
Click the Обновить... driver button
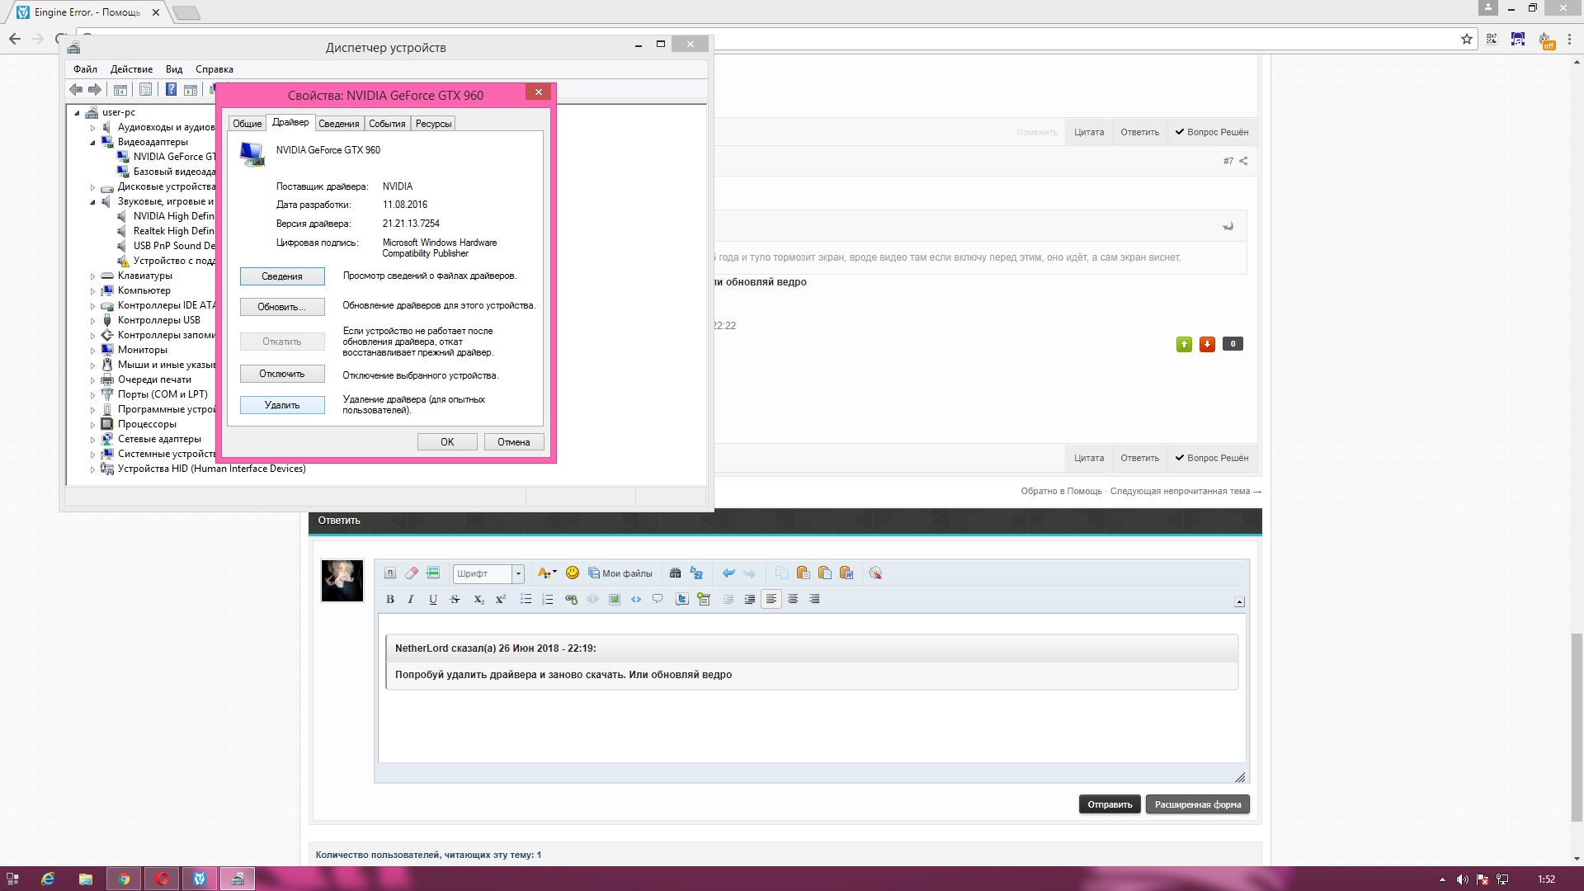(x=282, y=307)
